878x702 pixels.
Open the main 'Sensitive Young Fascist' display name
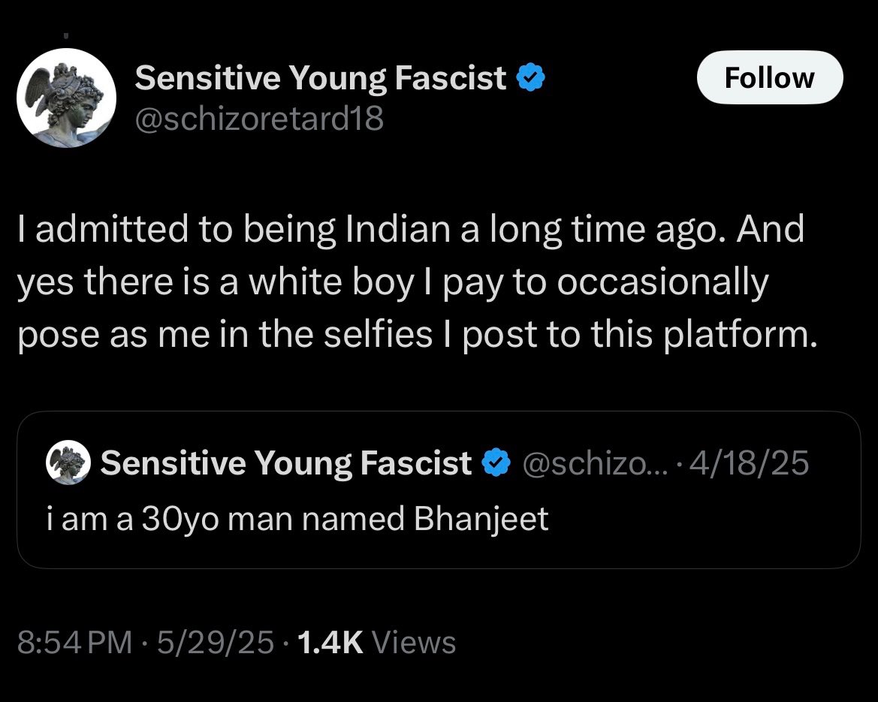(x=320, y=77)
